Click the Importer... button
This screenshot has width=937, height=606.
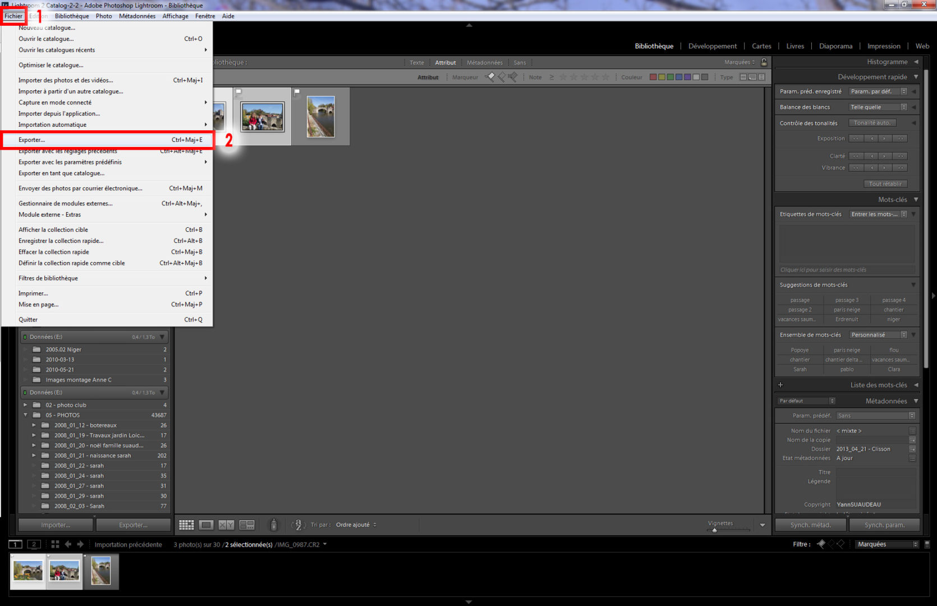pos(56,525)
